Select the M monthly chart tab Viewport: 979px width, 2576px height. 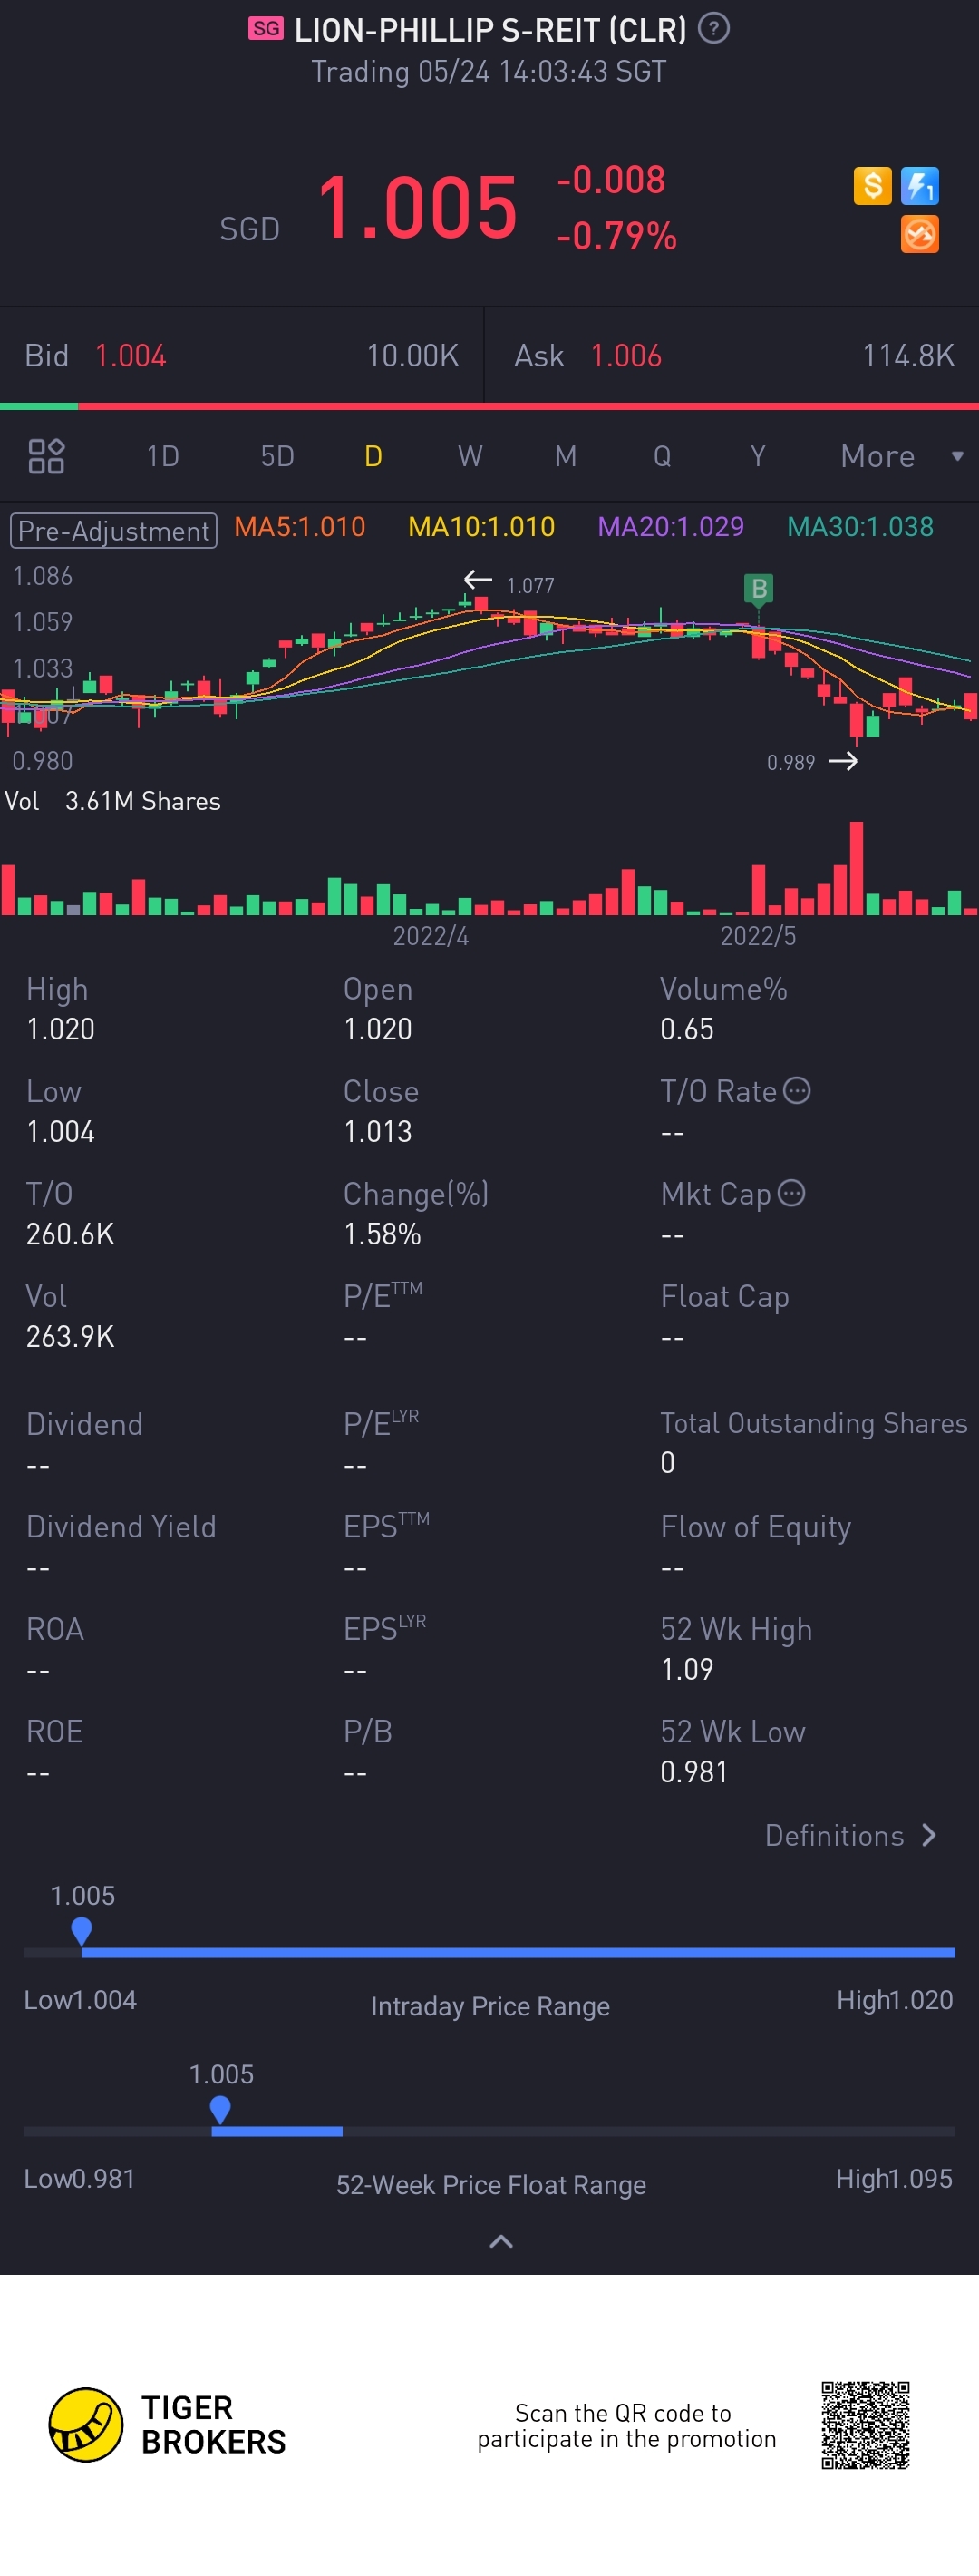pos(566,456)
